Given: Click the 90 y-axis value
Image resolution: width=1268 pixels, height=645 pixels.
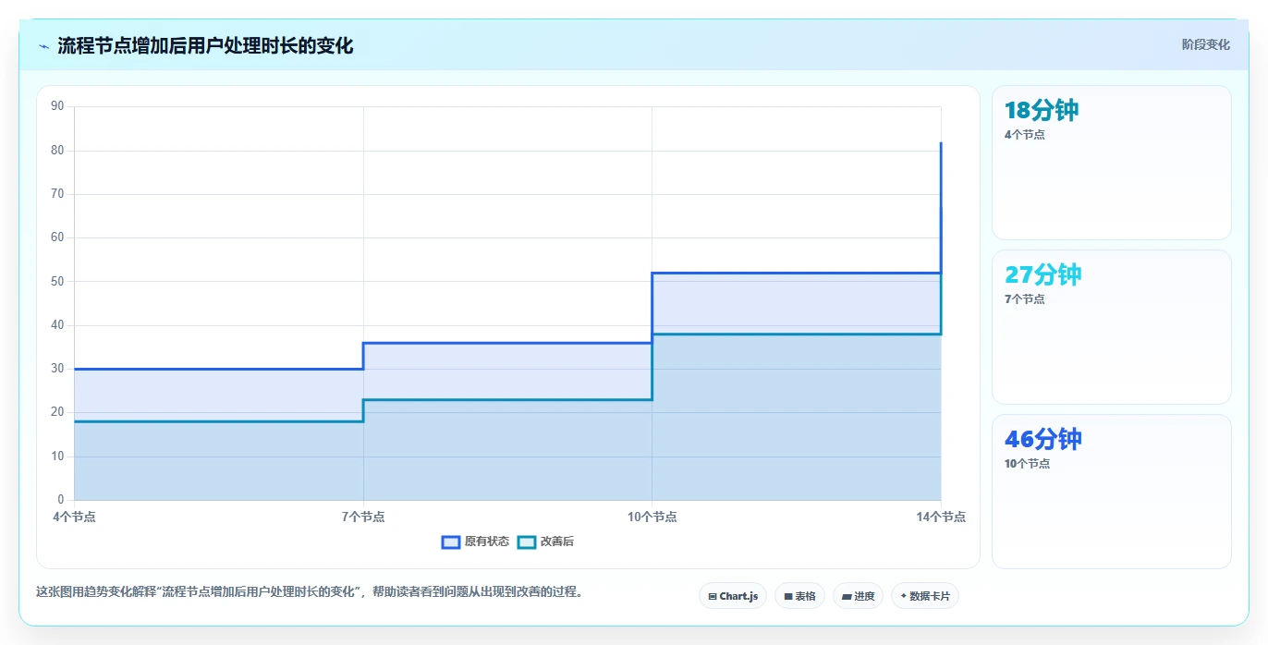Looking at the screenshot, I should (57, 106).
